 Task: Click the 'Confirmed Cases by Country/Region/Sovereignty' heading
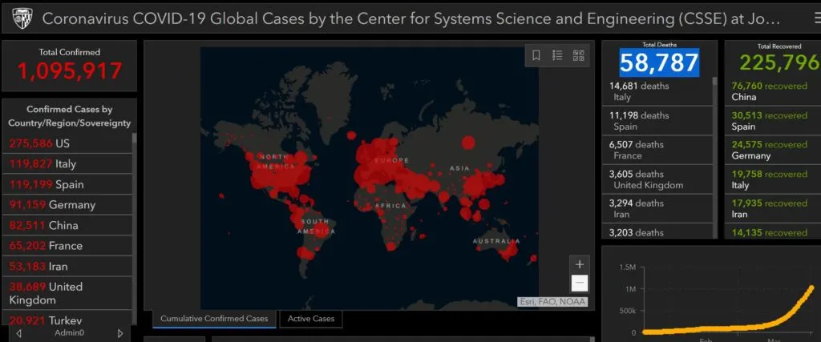(70, 117)
